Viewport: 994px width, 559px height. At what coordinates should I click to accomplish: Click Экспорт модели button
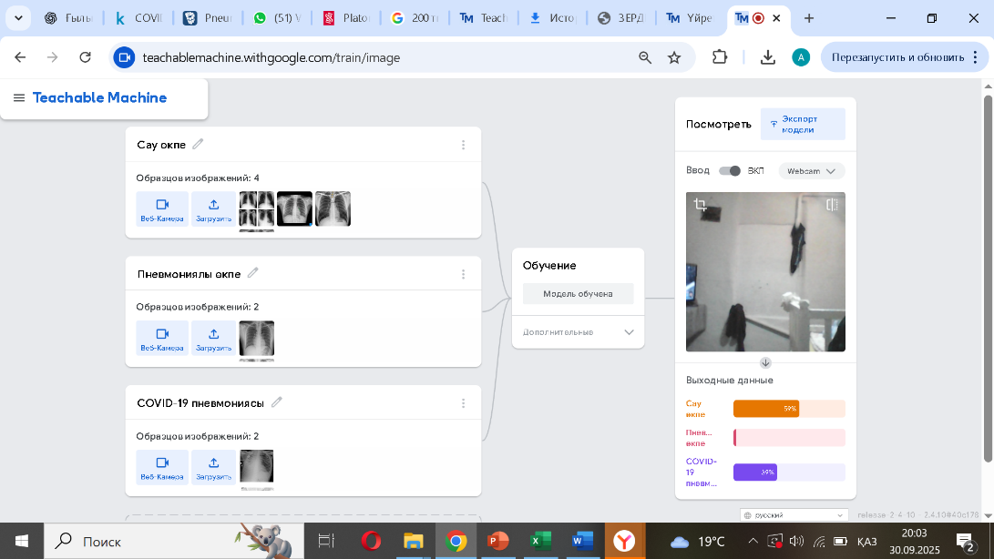tap(803, 124)
